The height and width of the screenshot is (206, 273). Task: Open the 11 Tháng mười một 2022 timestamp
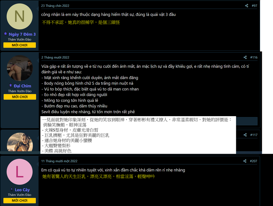(59, 161)
